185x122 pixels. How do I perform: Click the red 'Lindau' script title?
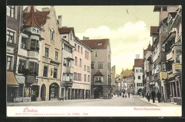(x=30, y=110)
